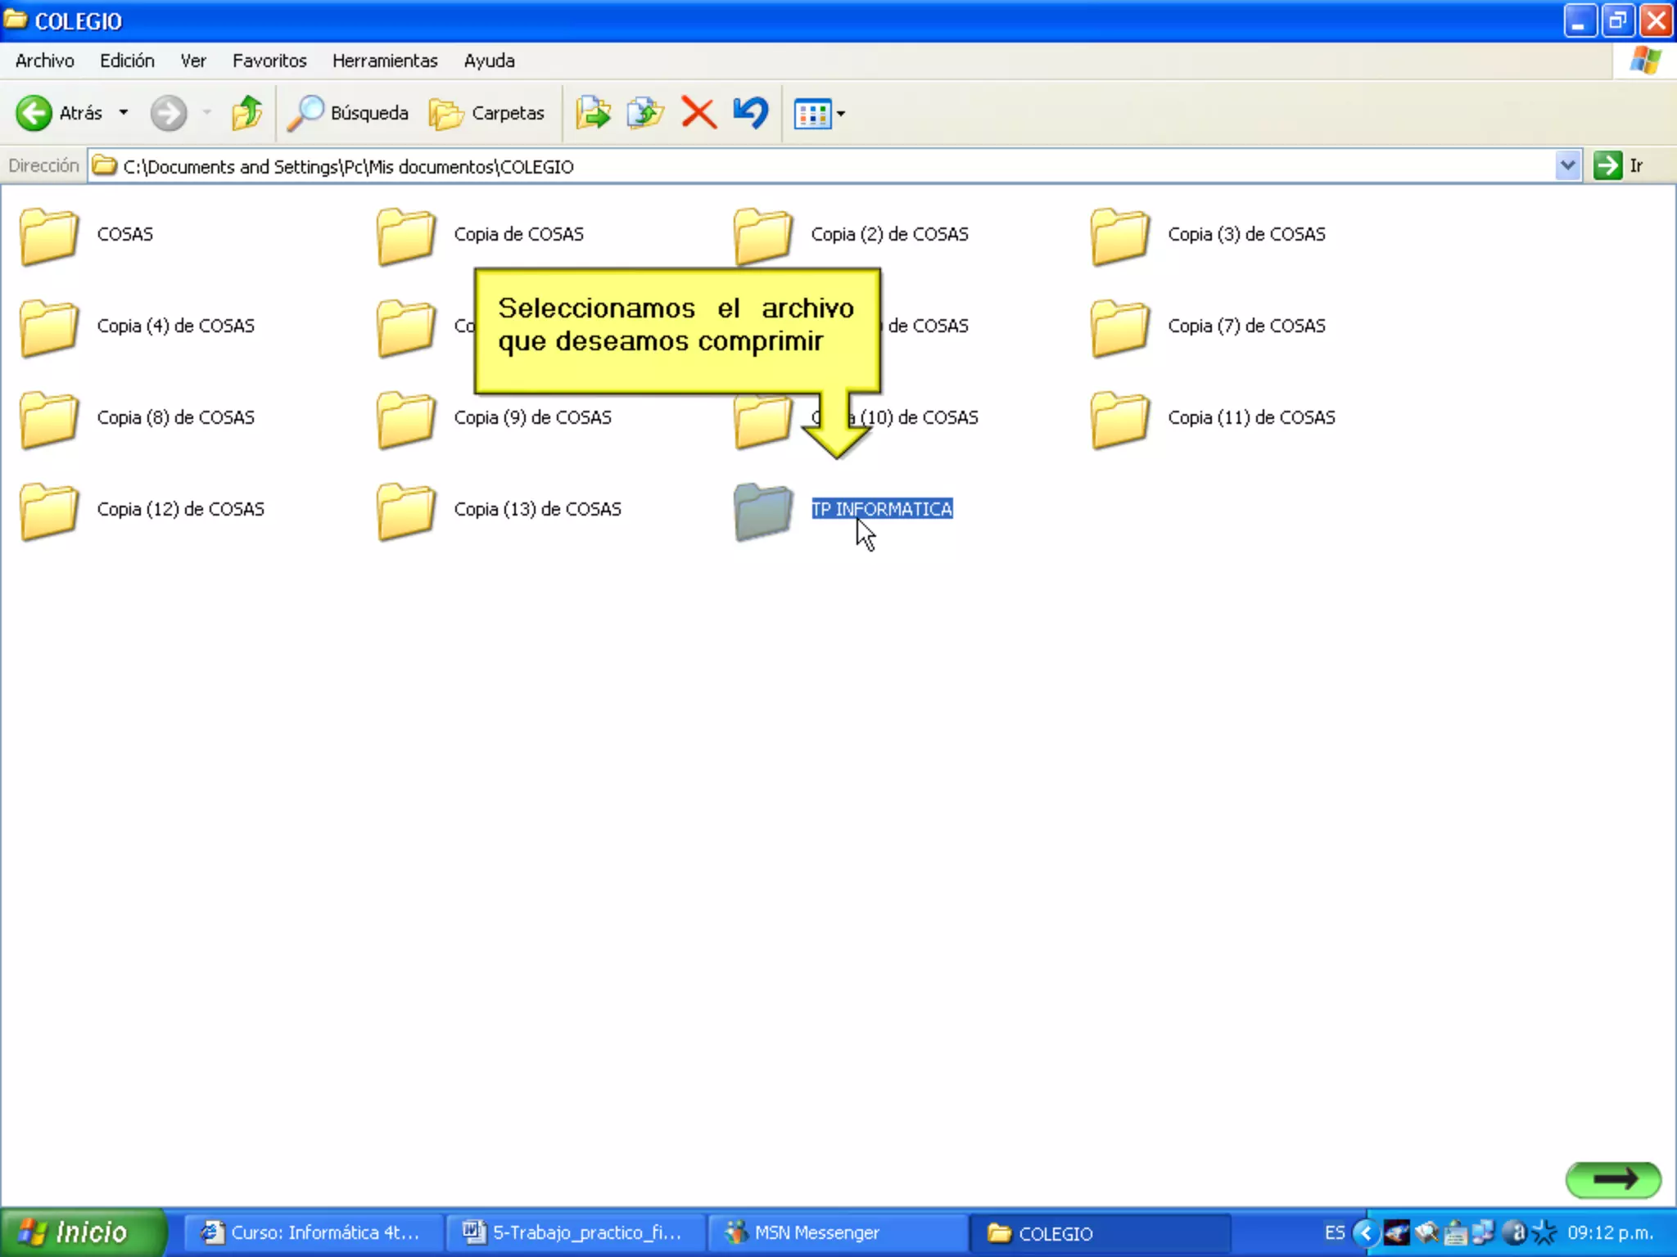The width and height of the screenshot is (1677, 1257).
Task: Click the Atrás back arrow icon
Action: click(34, 113)
